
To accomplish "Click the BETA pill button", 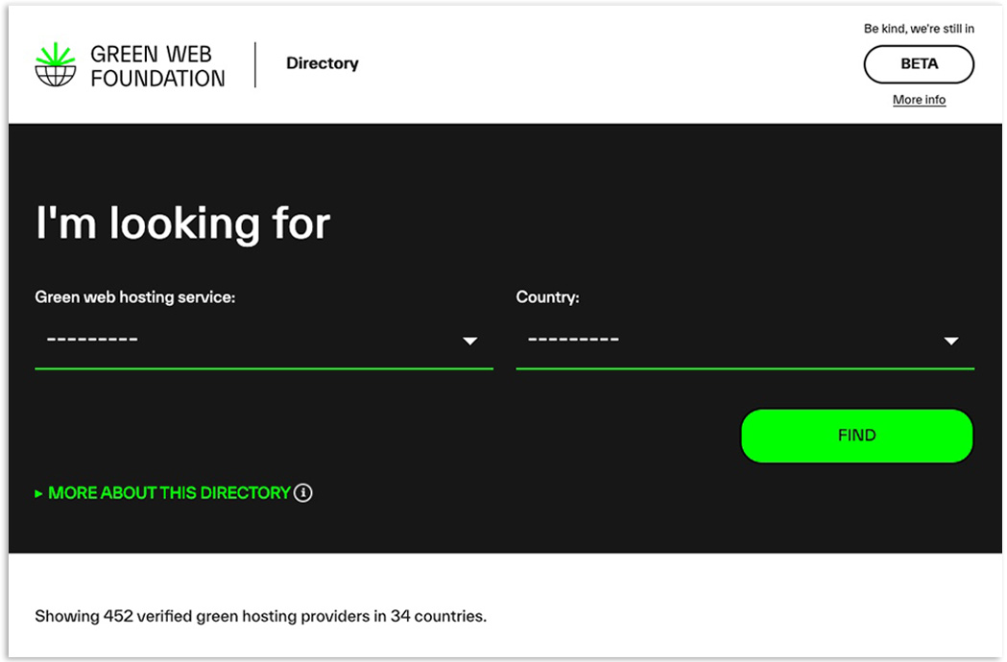I will pyautogui.click(x=919, y=64).
